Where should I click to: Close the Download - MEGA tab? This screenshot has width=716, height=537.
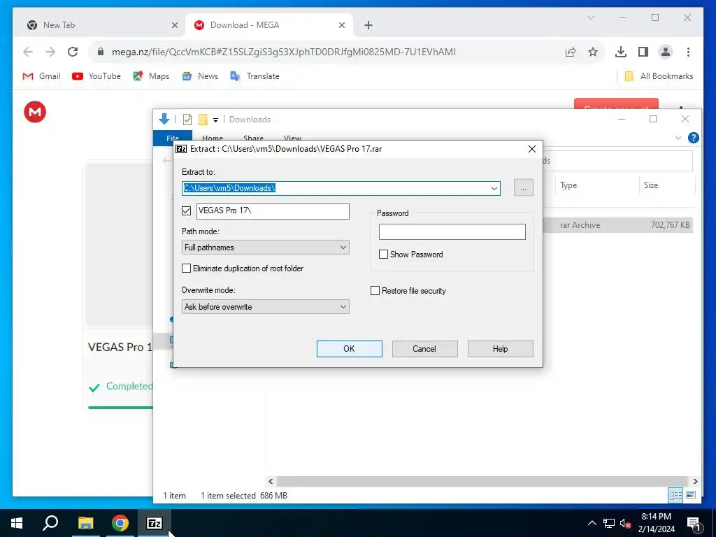(341, 26)
